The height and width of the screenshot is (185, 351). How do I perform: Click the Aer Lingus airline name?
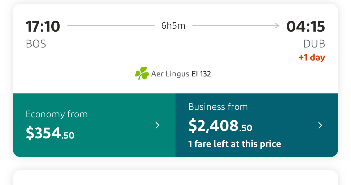[x=170, y=74]
